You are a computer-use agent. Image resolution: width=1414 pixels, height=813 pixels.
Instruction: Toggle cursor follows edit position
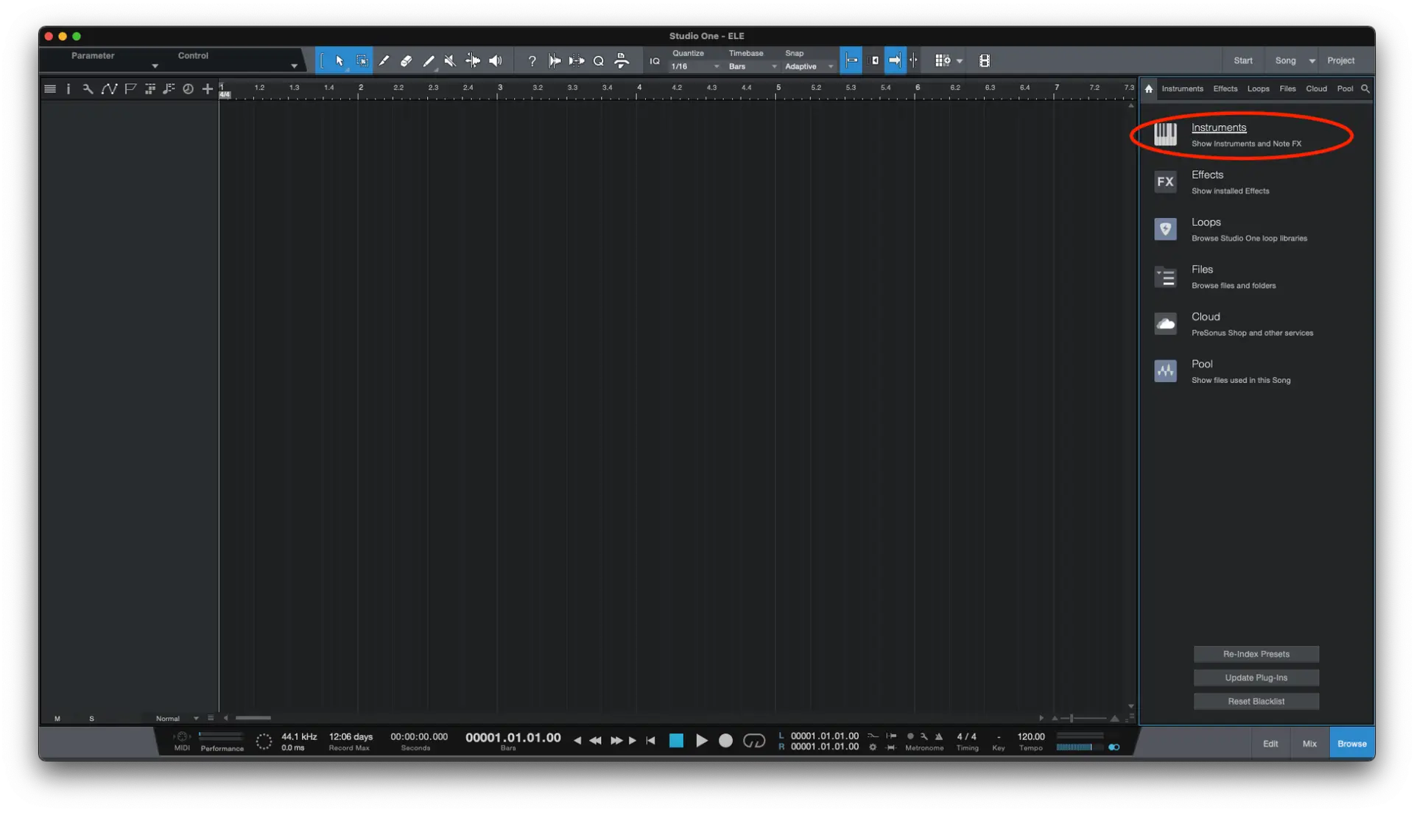[x=914, y=61]
